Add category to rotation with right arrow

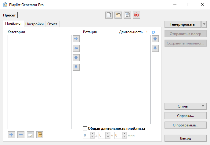coord(76,39)
